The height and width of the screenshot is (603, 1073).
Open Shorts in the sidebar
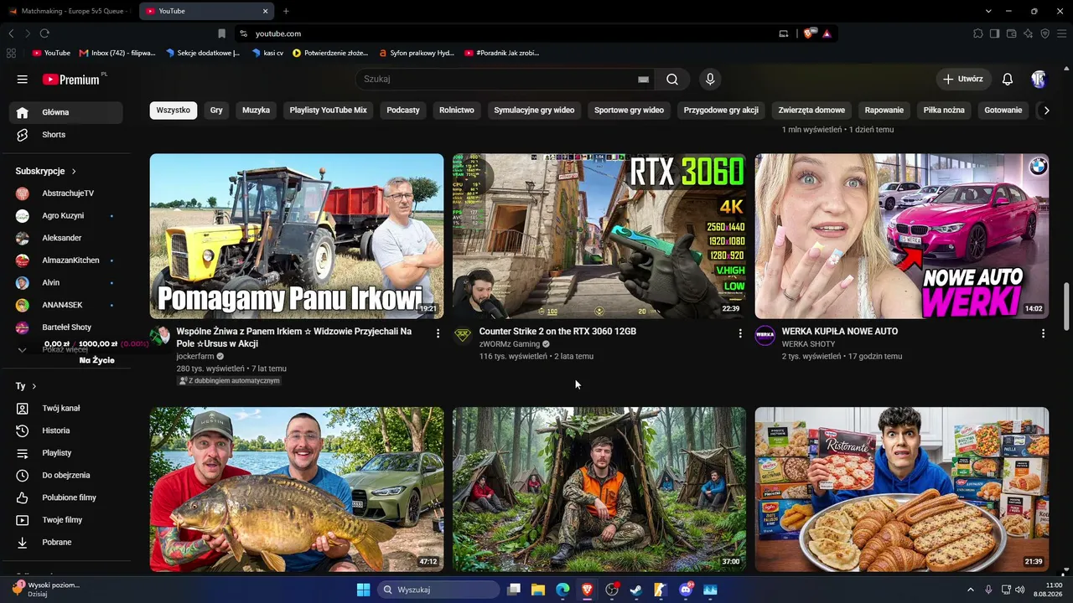(66, 135)
